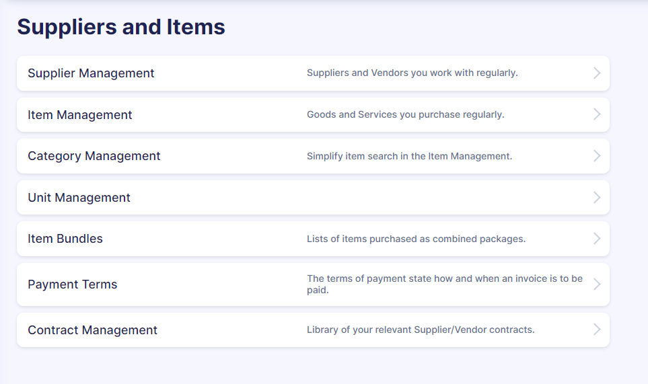Click the Item Management chevron arrow
648x384 pixels.
(x=597, y=114)
